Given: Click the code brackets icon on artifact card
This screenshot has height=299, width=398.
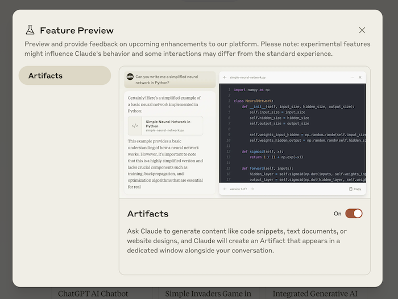Looking at the screenshot, I should pyautogui.click(x=135, y=126).
